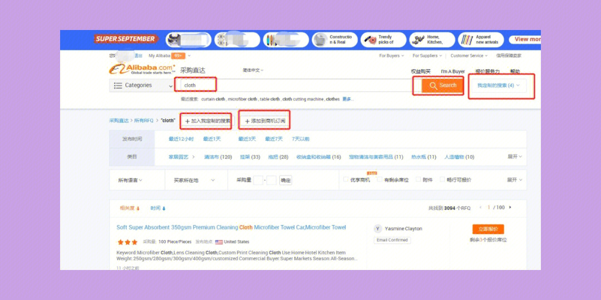The height and width of the screenshot is (300, 601).
Task: Open the Soft Super Absorbent Cleaning Cloth RFQ
Action: coord(231,228)
